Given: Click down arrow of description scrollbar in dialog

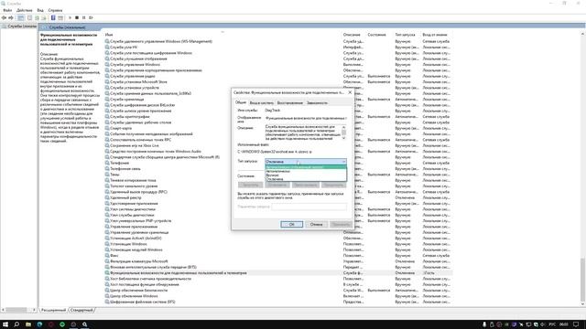Looking at the screenshot, I should pyautogui.click(x=343, y=138).
